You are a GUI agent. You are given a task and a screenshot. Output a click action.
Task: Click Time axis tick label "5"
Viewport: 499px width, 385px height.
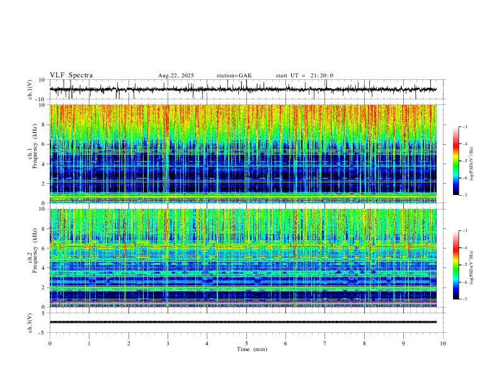[x=246, y=343]
